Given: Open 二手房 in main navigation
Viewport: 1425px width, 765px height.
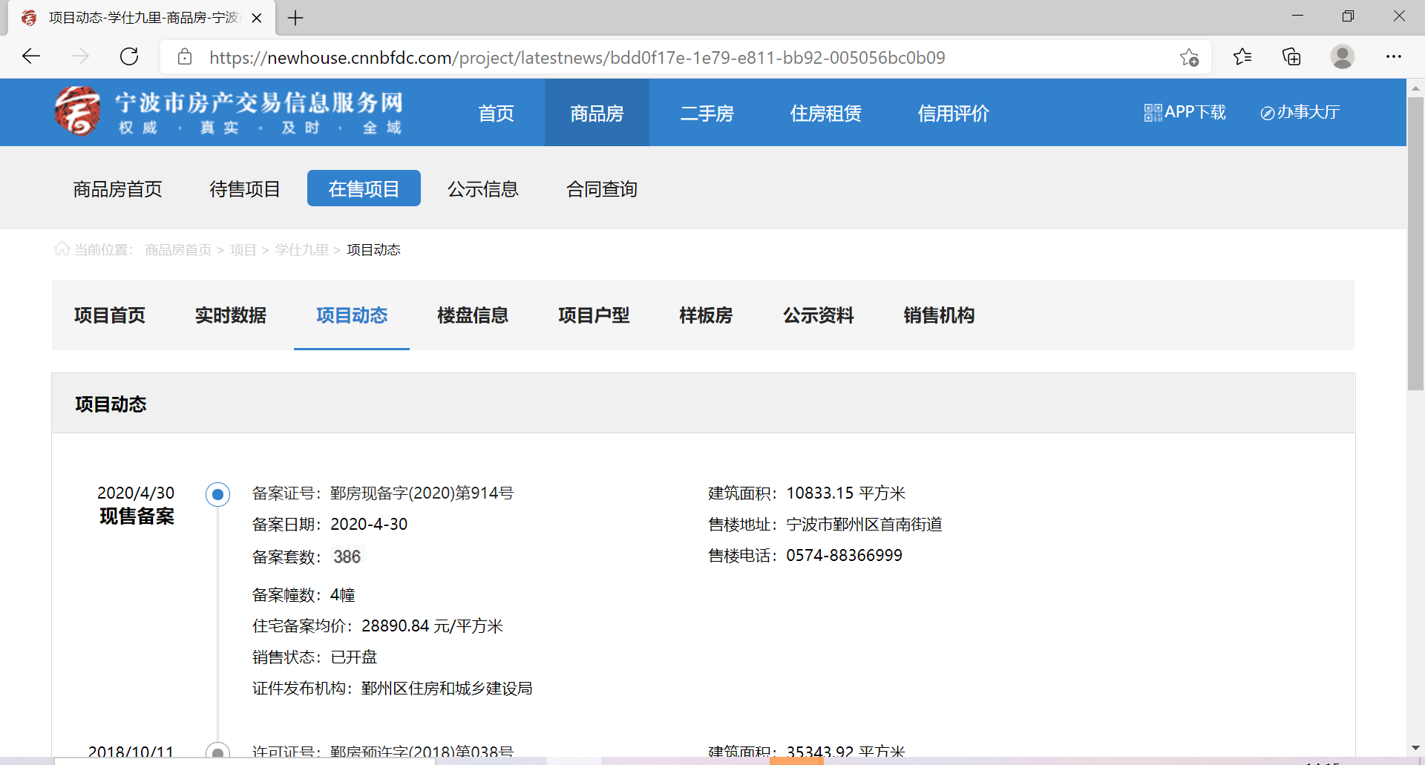Looking at the screenshot, I should click(x=707, y=113).
